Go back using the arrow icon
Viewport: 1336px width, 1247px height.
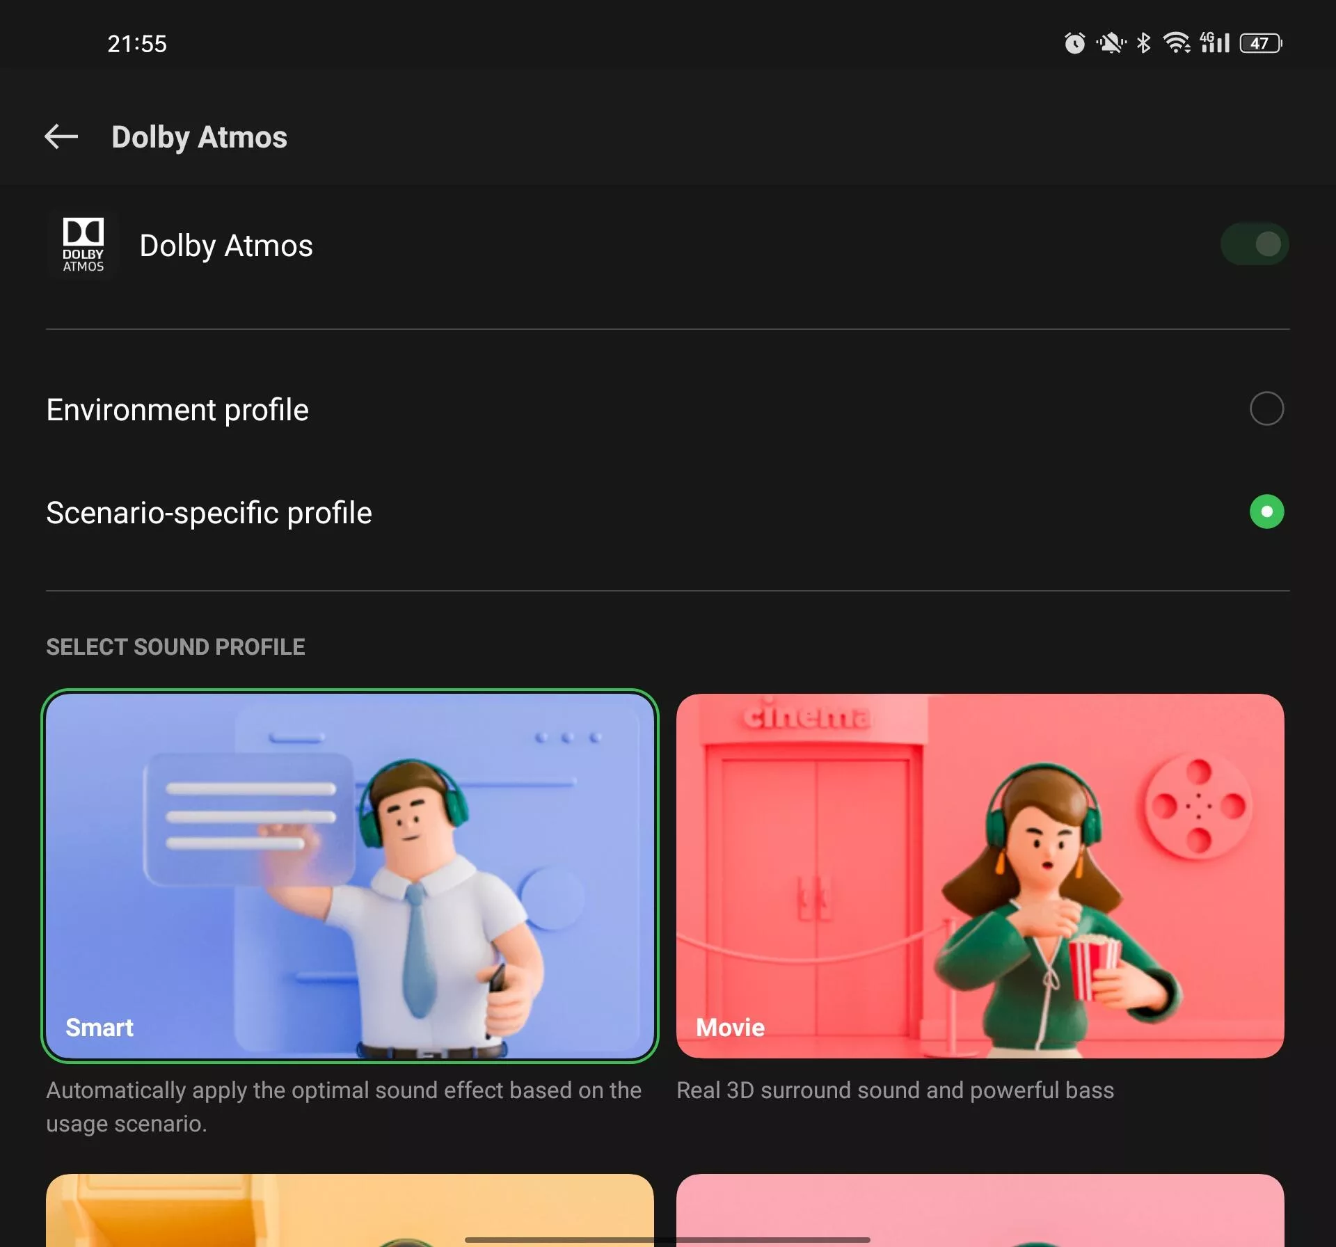pos(61,136)
